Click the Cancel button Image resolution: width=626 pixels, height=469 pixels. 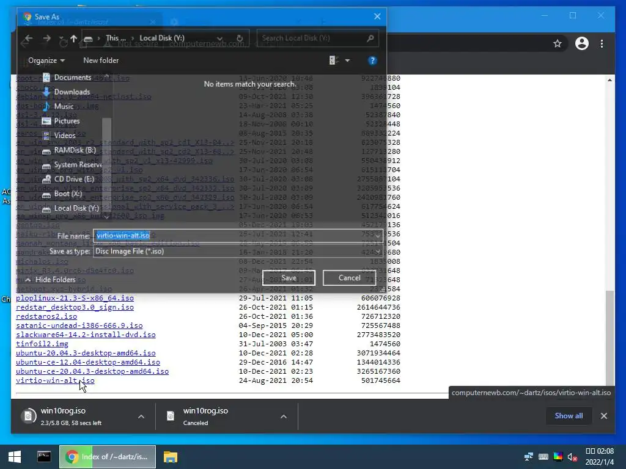click(x=349, y=278)
